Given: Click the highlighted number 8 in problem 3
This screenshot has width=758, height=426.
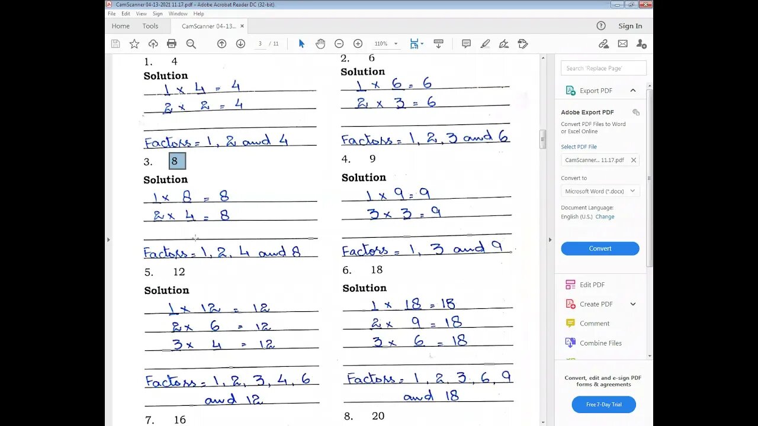Looking at the screenshot, I should pyautogui.click(x=177, y=161).
